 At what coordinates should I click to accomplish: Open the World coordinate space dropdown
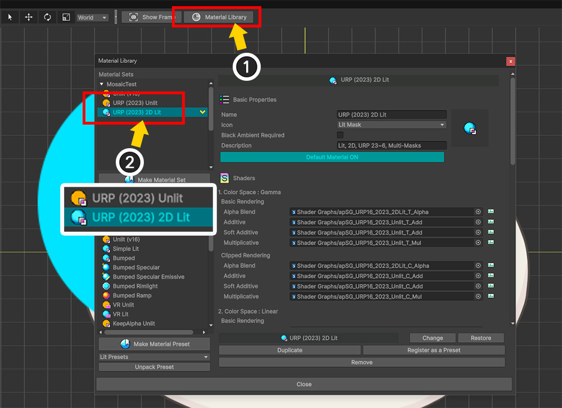tap(92, 17)
